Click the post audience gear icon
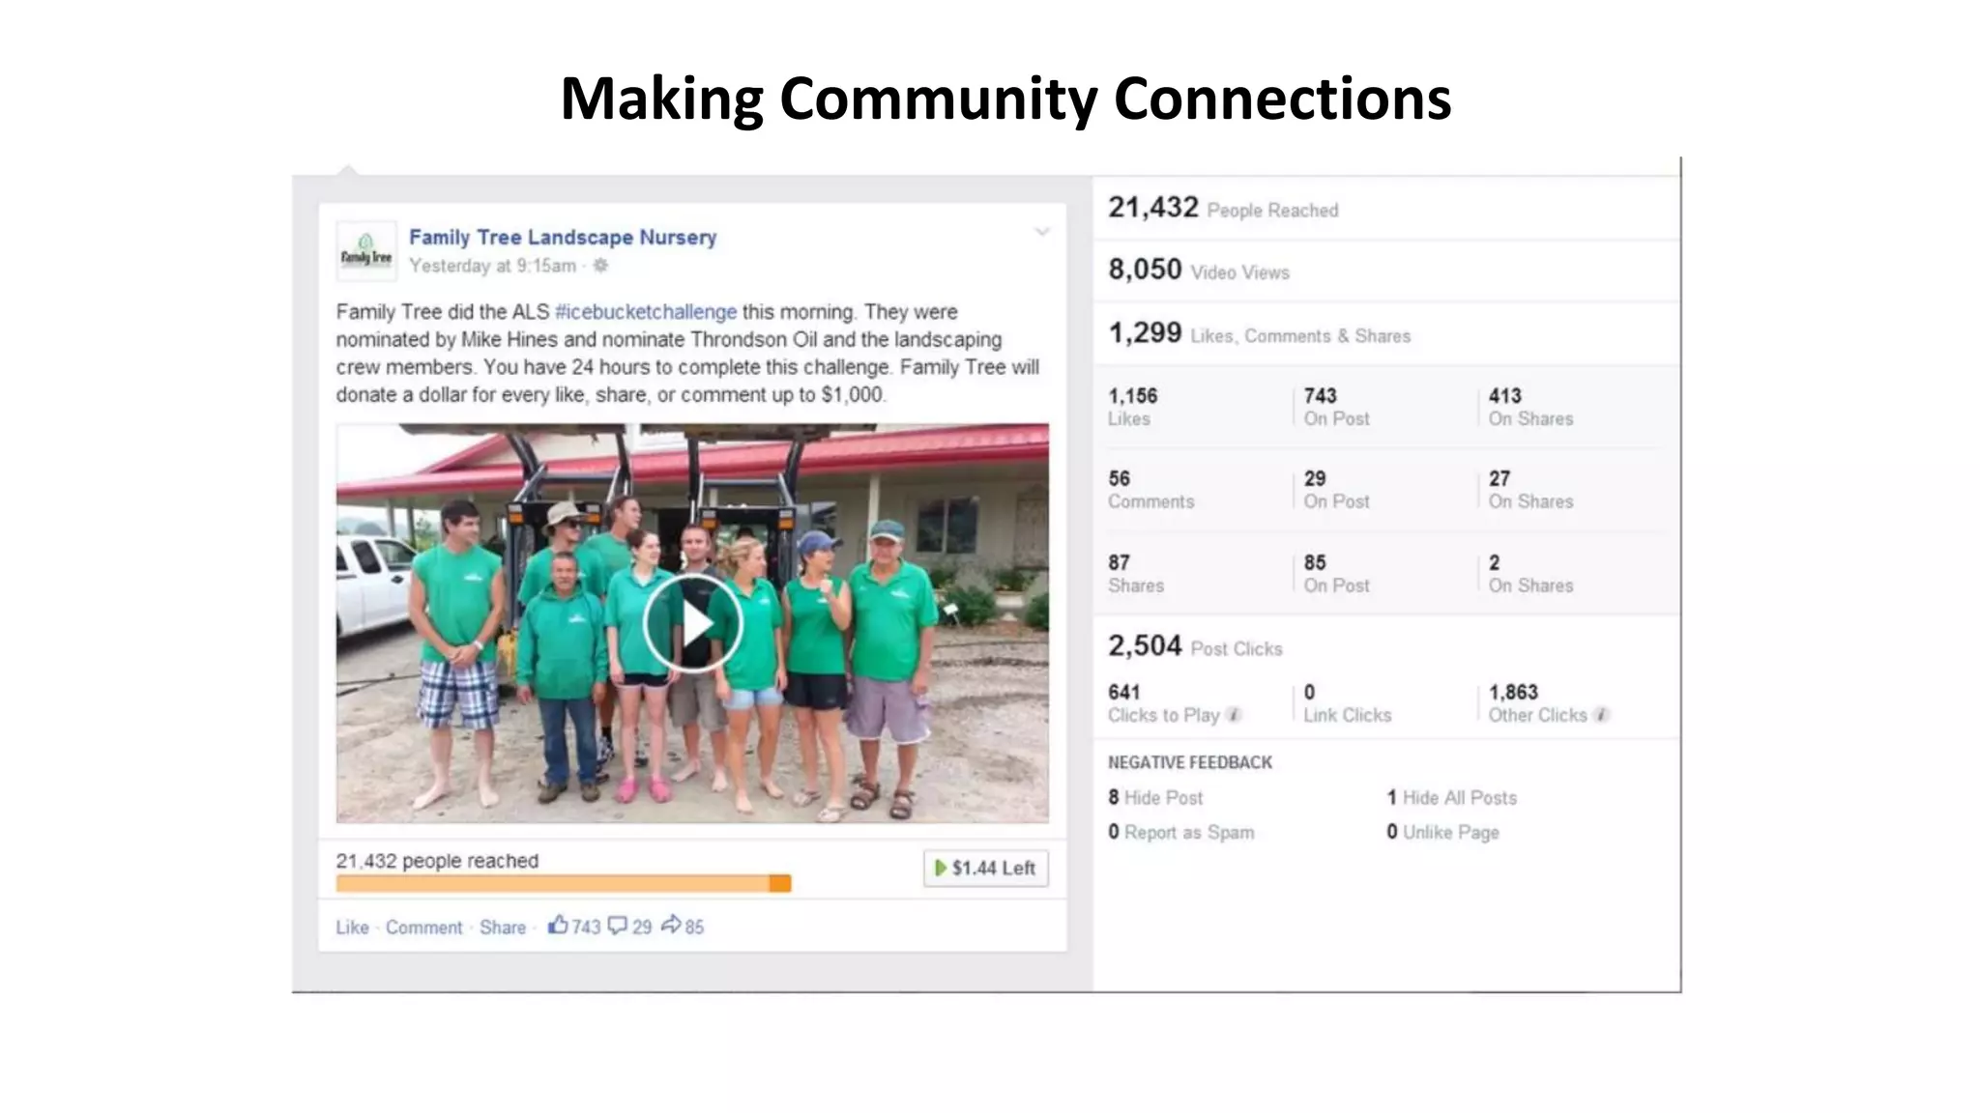Viewport: 1980px width, 1113px height. click(x=600, y=266)
